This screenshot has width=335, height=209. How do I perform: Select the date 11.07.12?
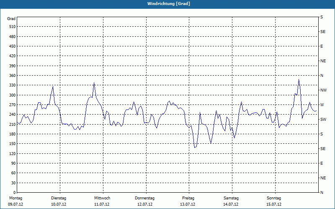pyautogui.click(x=102, y=204)
